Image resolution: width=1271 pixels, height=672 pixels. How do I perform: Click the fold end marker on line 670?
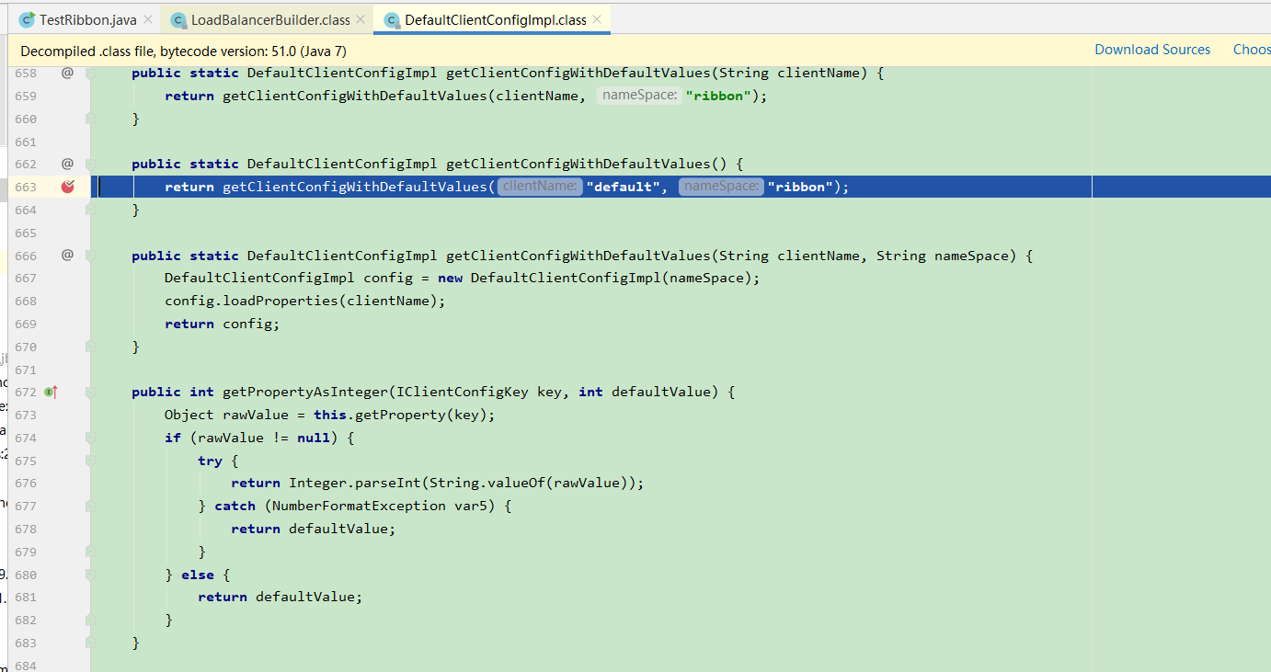pos(90,347)
